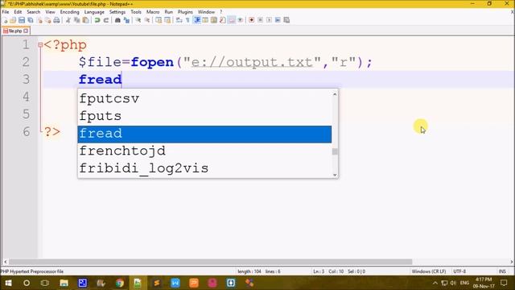Image resolution: width=515 pixels, height=290 pixels.
Task: Choose fputs from autocomplete list
Action: click(x=204, y=116)
